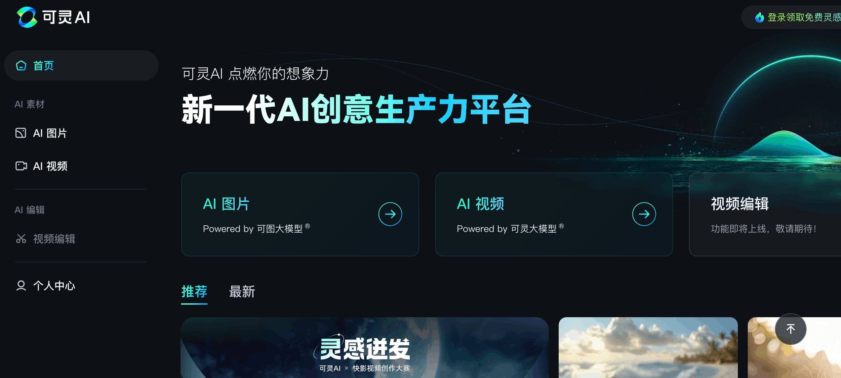Open the AI 视频 feature card

554,214
